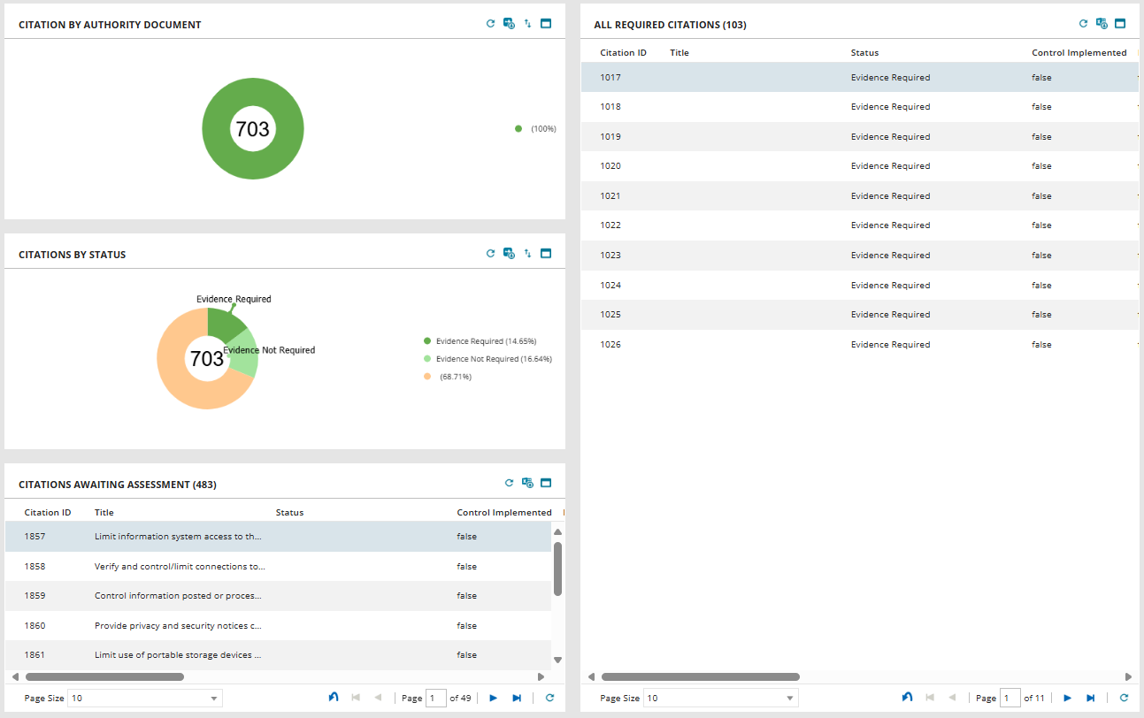The image size is (1144, 718).
Task: Reload grid via refresh icon below Citations Awaiting Assessment
Action: (549, 698)
